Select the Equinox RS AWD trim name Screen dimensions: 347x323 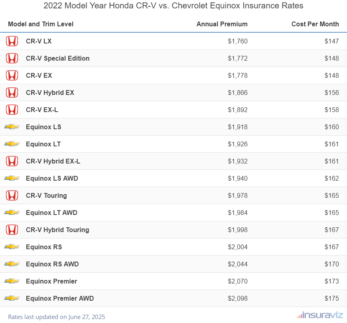(x=52, y=264)
